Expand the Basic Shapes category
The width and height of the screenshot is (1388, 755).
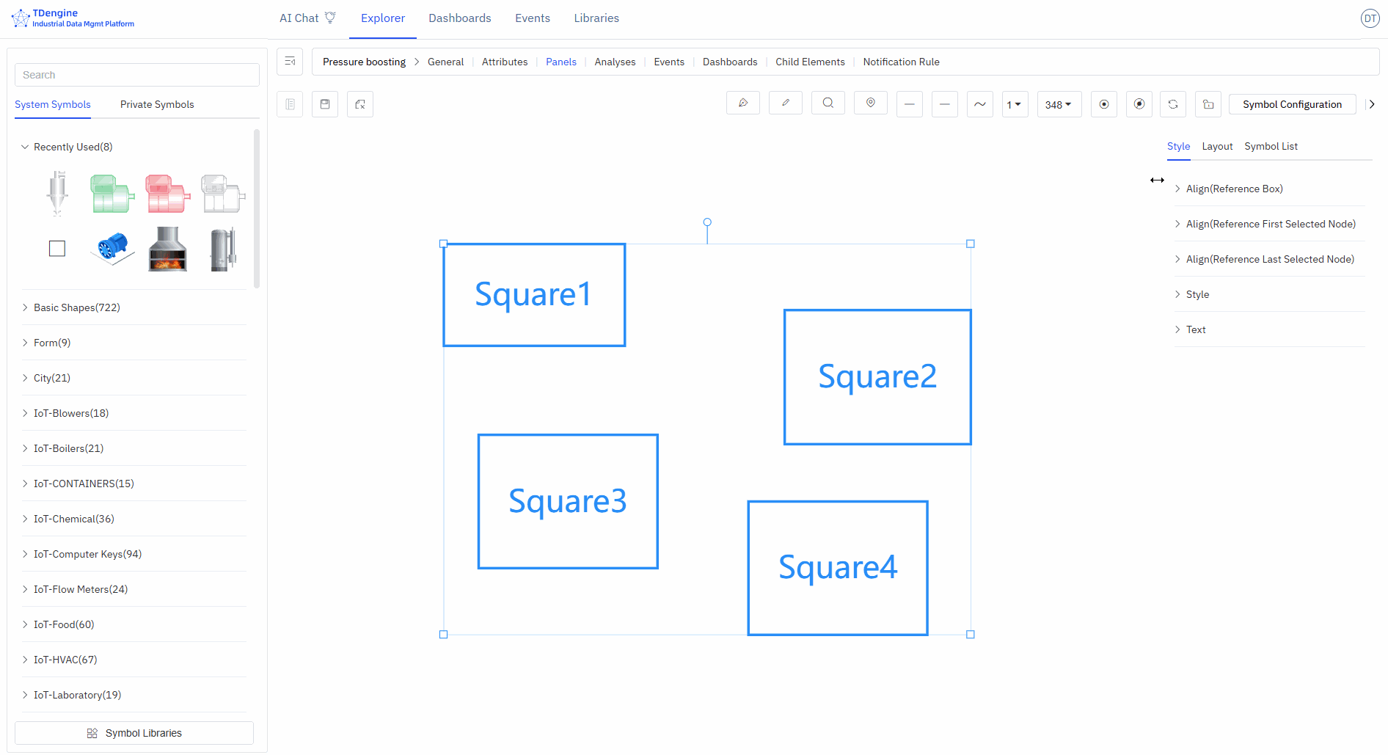coord(76,307)
